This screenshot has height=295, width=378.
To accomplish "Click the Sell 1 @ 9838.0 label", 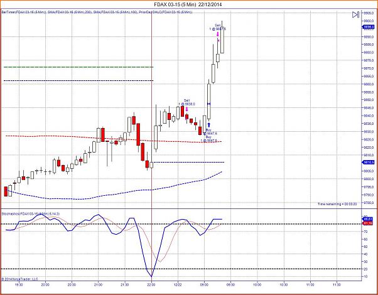I will click(x=187, y=102).
